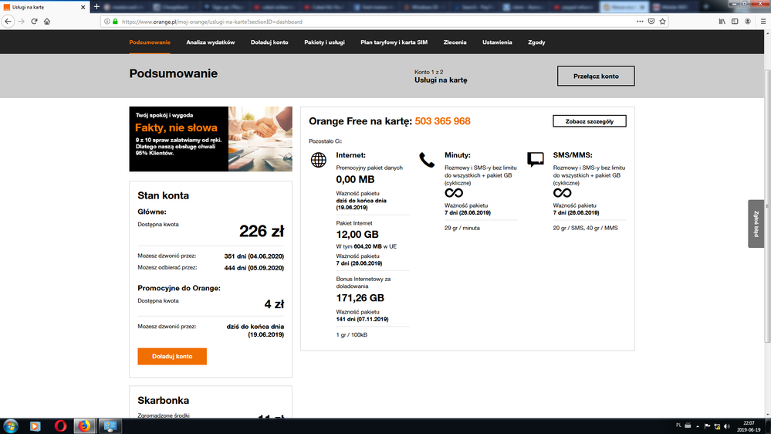Image resolution: width=771 pixels, height=434 pixels.
Task: Open the Zgłoś błąd side tab
Action: click(756, 224)
